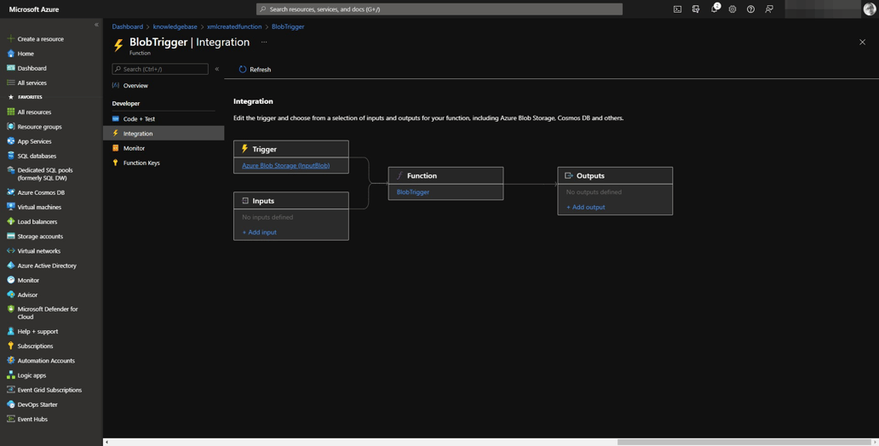
Task: Click the All services list icon
Action: [x=11, y=83]
